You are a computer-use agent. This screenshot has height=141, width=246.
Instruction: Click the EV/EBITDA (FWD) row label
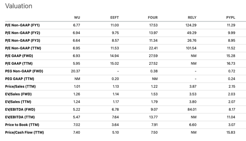tap(20, 110)
